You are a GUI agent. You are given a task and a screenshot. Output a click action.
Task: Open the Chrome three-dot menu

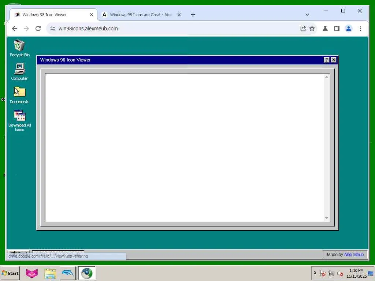pyautogui.click(x=360, y=29)
